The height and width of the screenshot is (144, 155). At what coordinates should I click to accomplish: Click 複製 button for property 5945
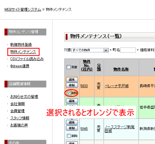[x=72, y=128]
